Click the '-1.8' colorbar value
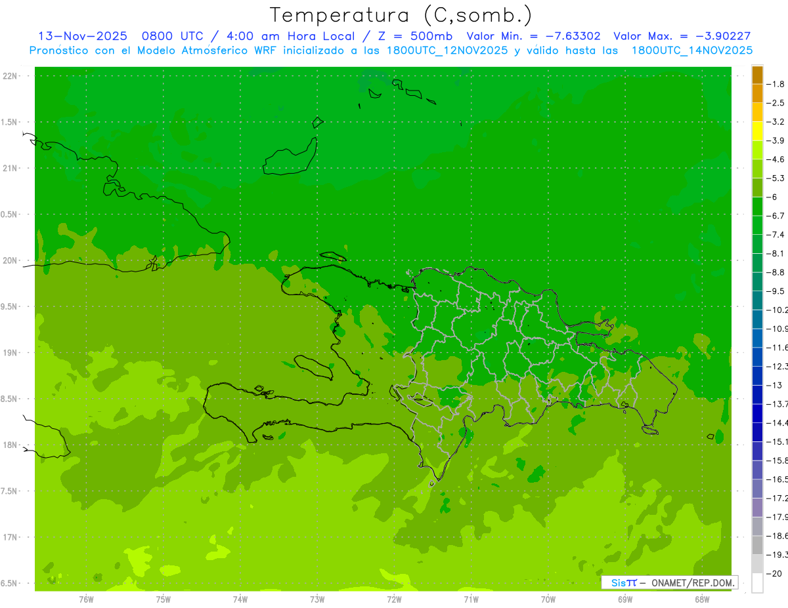The width and height of the screenshot is (788, 608). pyautogui.click(x=776, y=84)
